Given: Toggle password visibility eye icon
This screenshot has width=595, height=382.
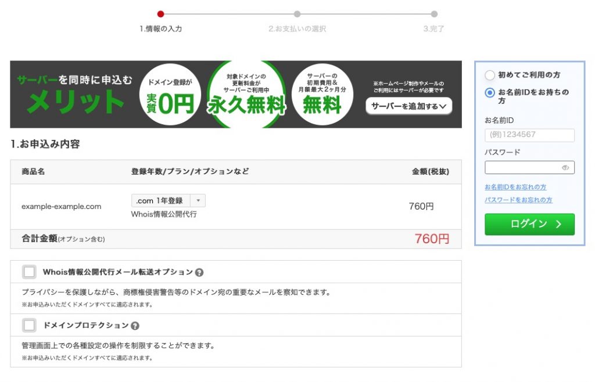Looking at the screenshot, I should pos(565,168).
